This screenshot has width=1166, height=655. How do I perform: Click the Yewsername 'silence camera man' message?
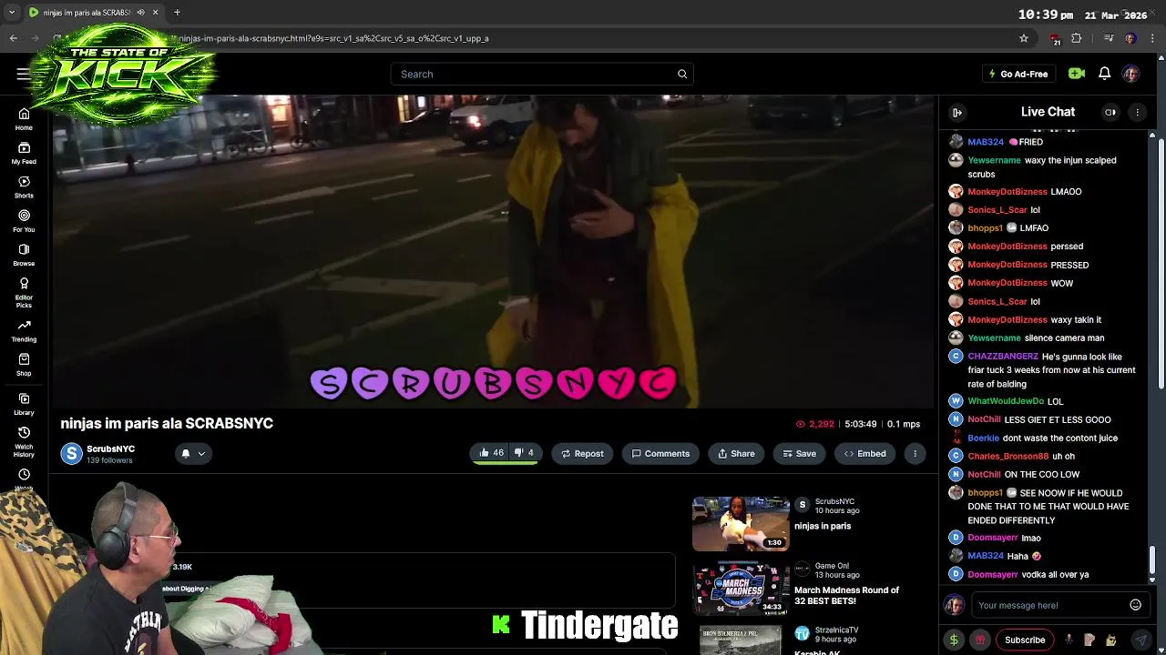1036,338
